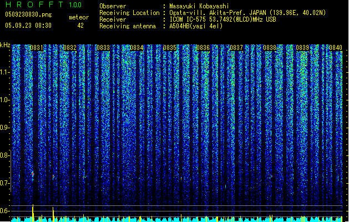Click the second yellow spike before 0832
The width and height of the screenshot is (349, 222).
click(x=53, y=214)
